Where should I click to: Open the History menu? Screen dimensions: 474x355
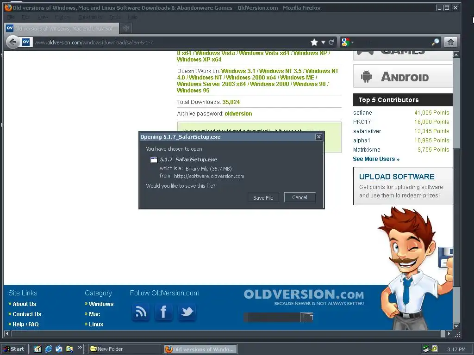pos(62,17)
